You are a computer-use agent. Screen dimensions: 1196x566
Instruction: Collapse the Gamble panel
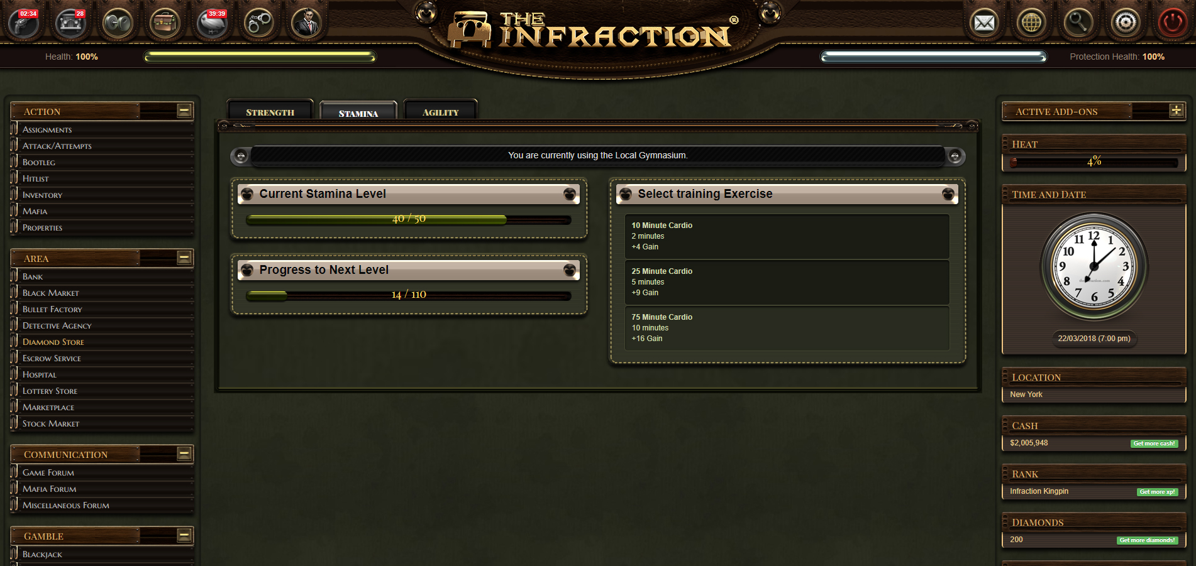[x=184, y=535]
